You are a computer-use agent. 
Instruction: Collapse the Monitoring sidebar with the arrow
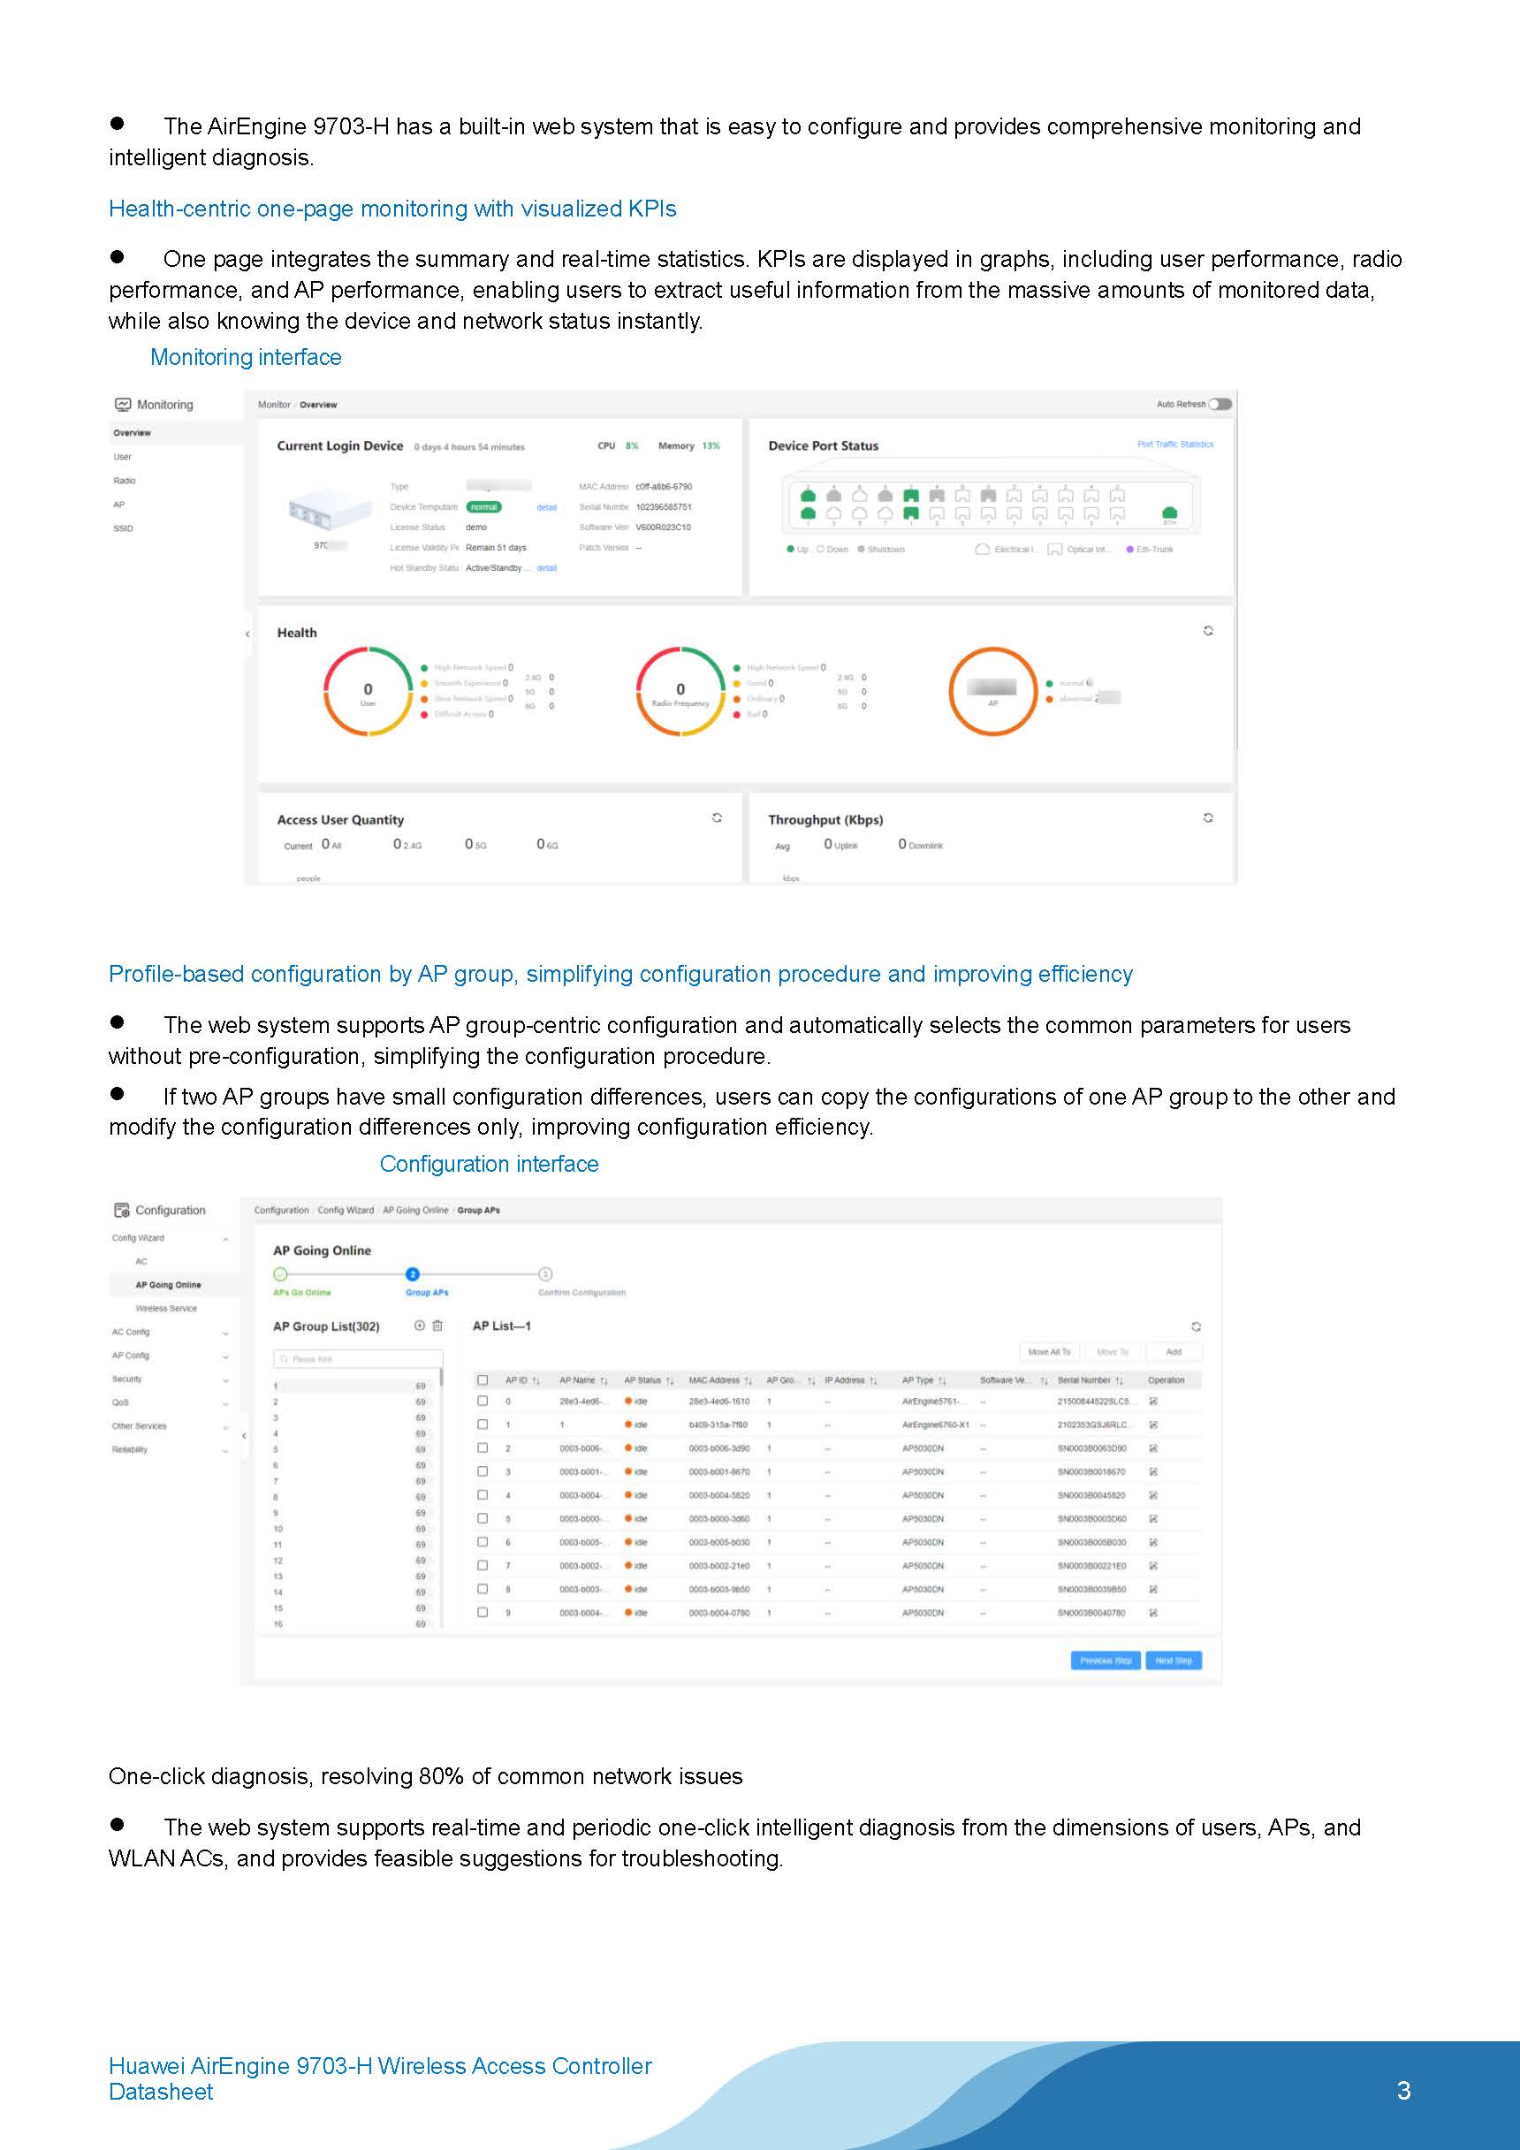[x=247, y=634]
